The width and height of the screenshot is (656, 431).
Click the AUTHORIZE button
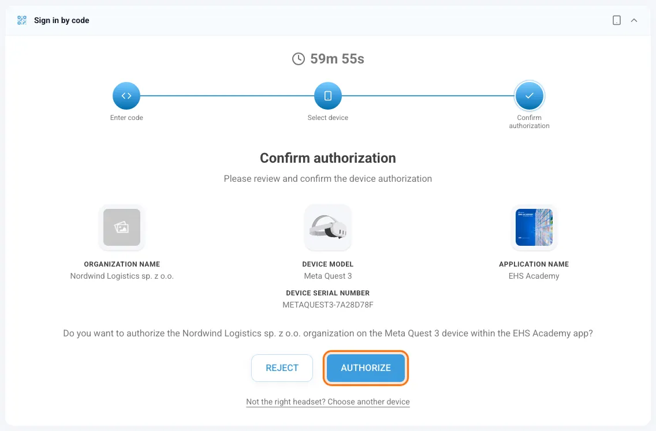366,368
